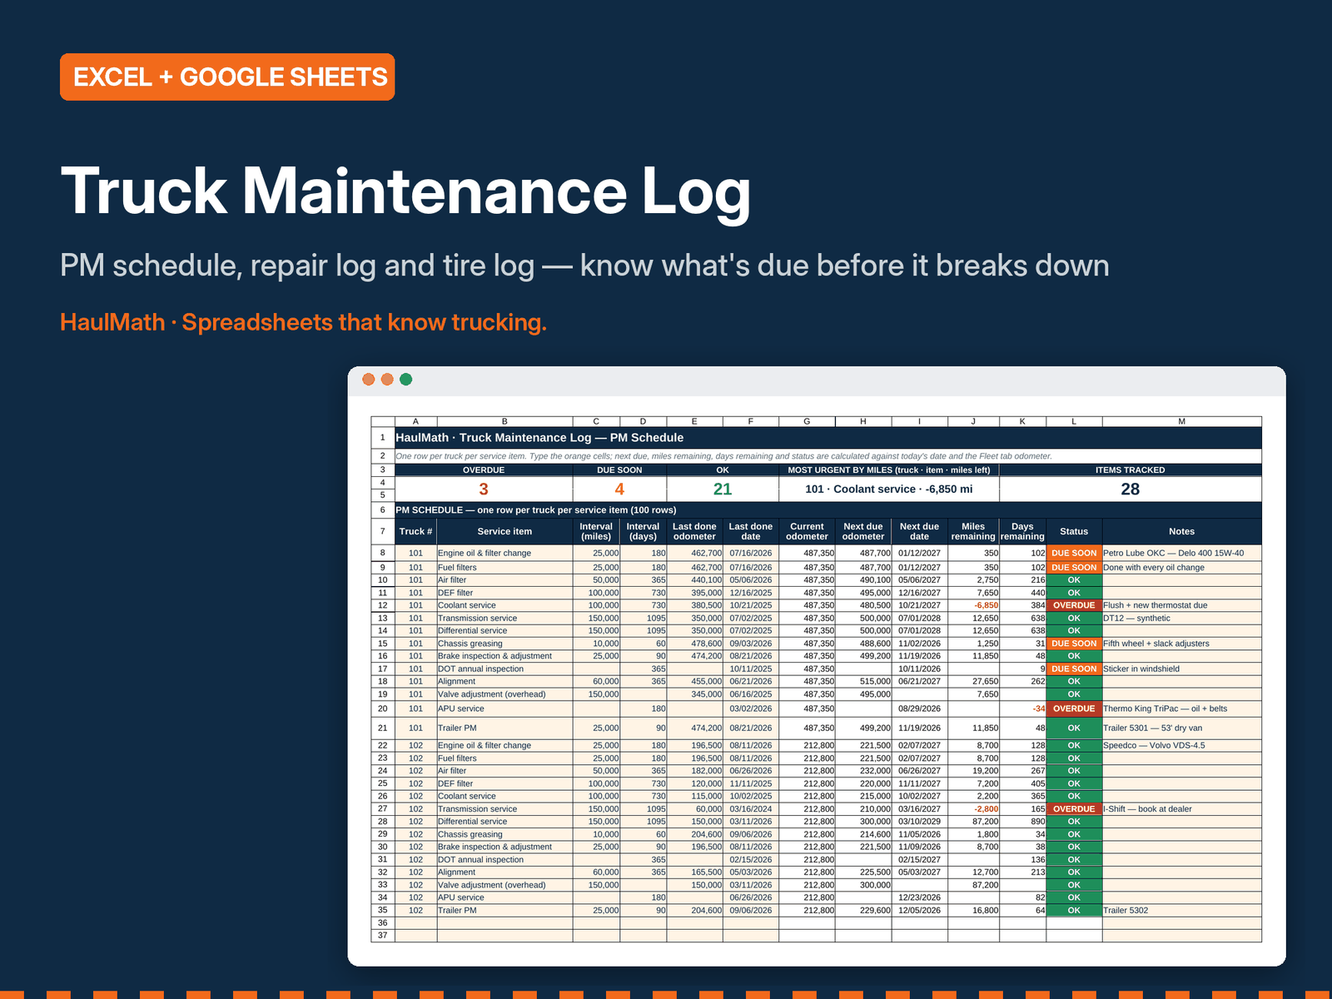Select column header M

point(1181,421)
